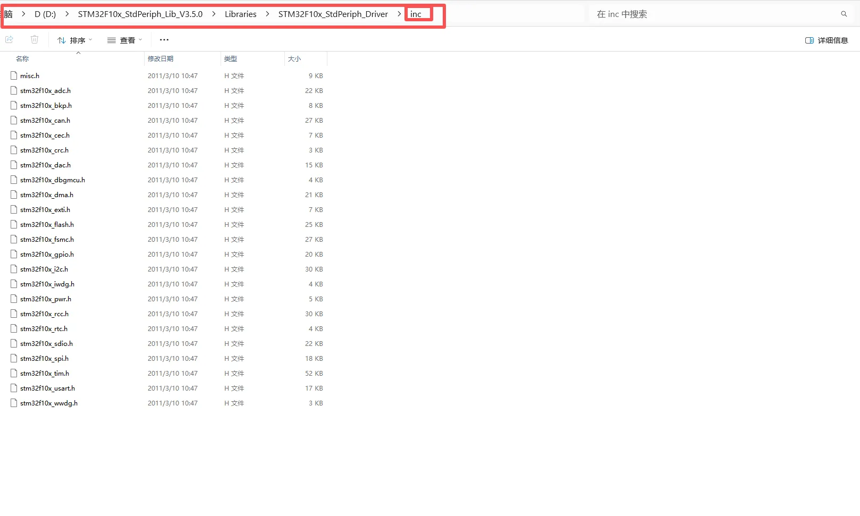Select stm32f10x_exti.h file icon
Screen dimensions: 860x516
(14, 210)
